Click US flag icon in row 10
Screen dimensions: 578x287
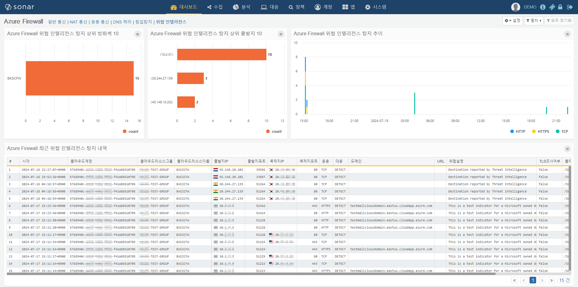point(271,235)
